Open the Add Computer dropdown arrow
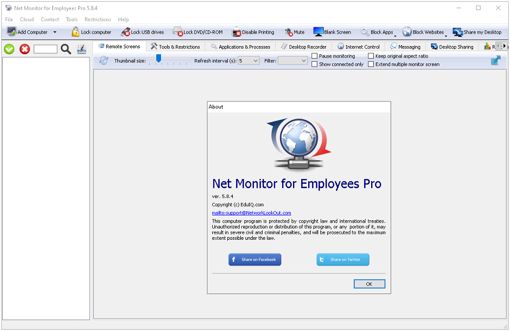The width and height of the screenshot is (510, 331). 55,32
